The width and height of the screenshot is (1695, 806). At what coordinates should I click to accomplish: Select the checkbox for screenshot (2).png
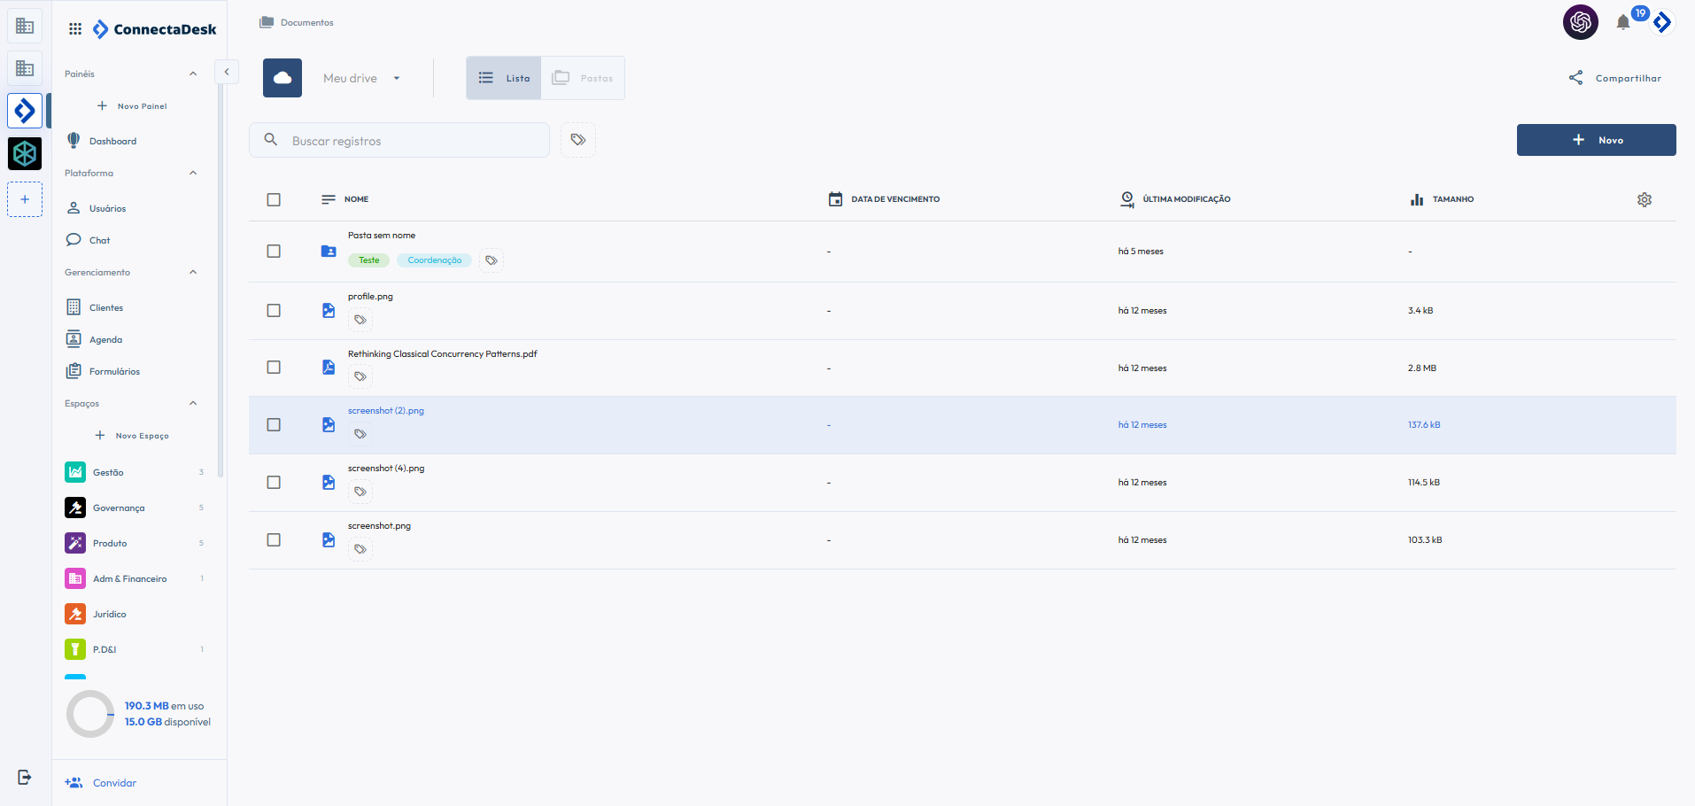click(274, 425)
